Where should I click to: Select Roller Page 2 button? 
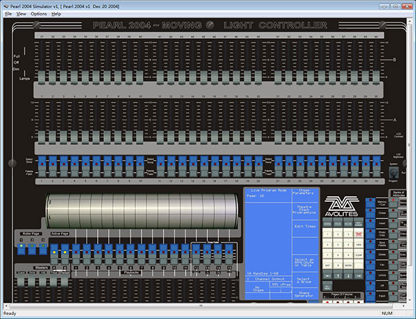pyautogui.click(x=32, y=249)
